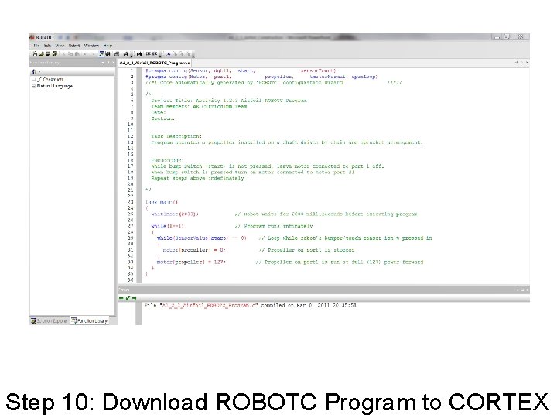Viewport: 557px width, 418px height.
Task: Switch to the Function Library tab
Action: point(89,321)
